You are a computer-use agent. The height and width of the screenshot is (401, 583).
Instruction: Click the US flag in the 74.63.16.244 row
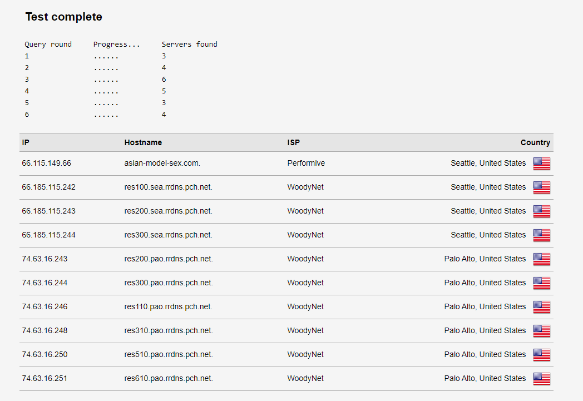coord(542,283)
